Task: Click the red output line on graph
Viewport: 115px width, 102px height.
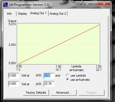Action: pos(58,45)
